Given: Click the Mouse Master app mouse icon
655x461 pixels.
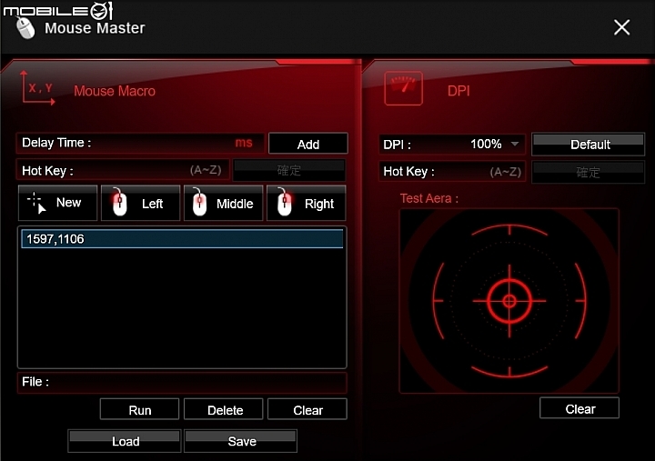Looking at the screenshot, I should click(25, 28).
